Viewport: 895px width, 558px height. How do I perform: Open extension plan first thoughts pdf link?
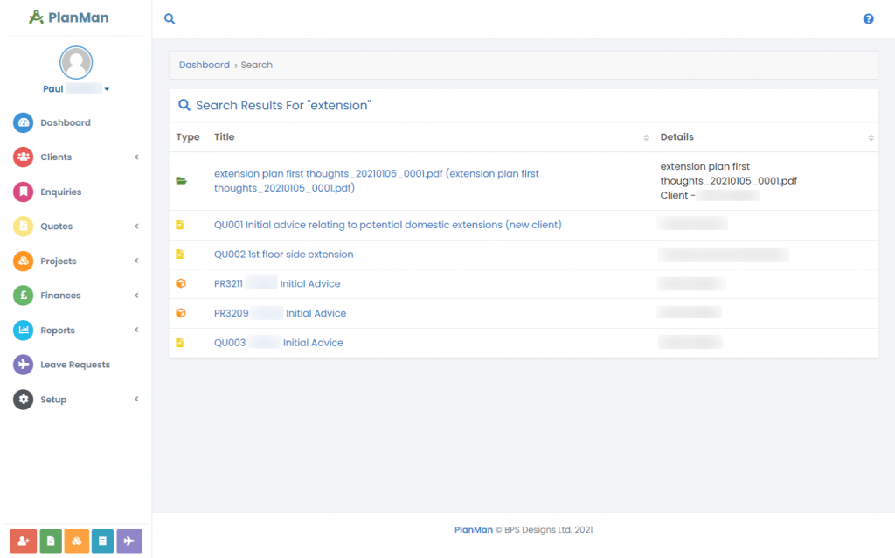tap(376, 181)
